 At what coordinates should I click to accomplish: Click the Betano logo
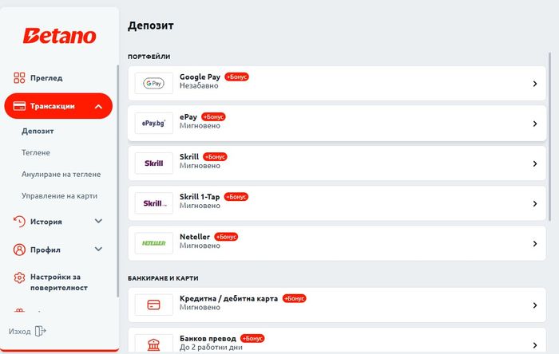click(60, 36)
